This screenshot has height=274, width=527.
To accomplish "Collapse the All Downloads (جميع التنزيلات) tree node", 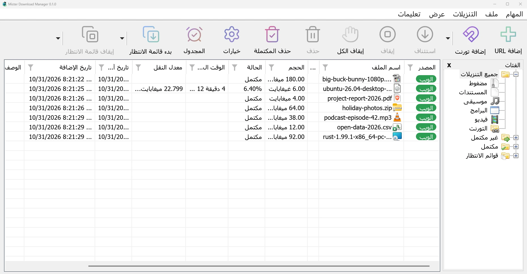I will click(516, 74).
